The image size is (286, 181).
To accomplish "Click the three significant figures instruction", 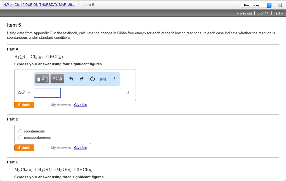I will point(60,177).
